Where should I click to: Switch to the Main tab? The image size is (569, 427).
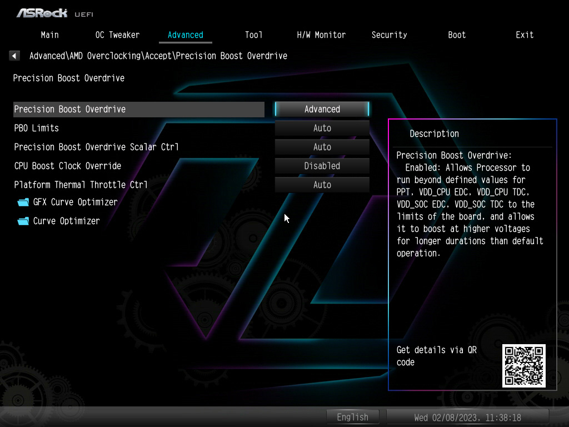coord(49,35)
